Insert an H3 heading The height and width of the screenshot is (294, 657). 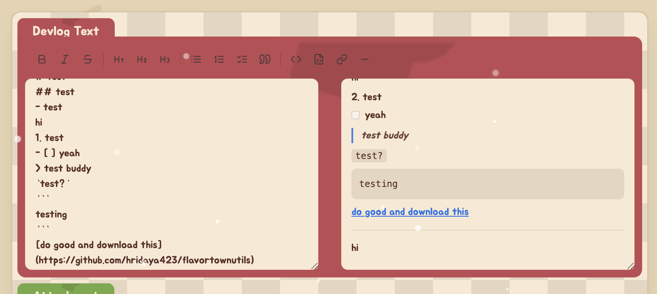(x=164, y=59)
